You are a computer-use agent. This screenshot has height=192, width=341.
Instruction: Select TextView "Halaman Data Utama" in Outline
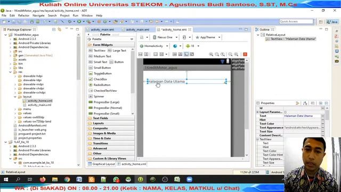293,39
